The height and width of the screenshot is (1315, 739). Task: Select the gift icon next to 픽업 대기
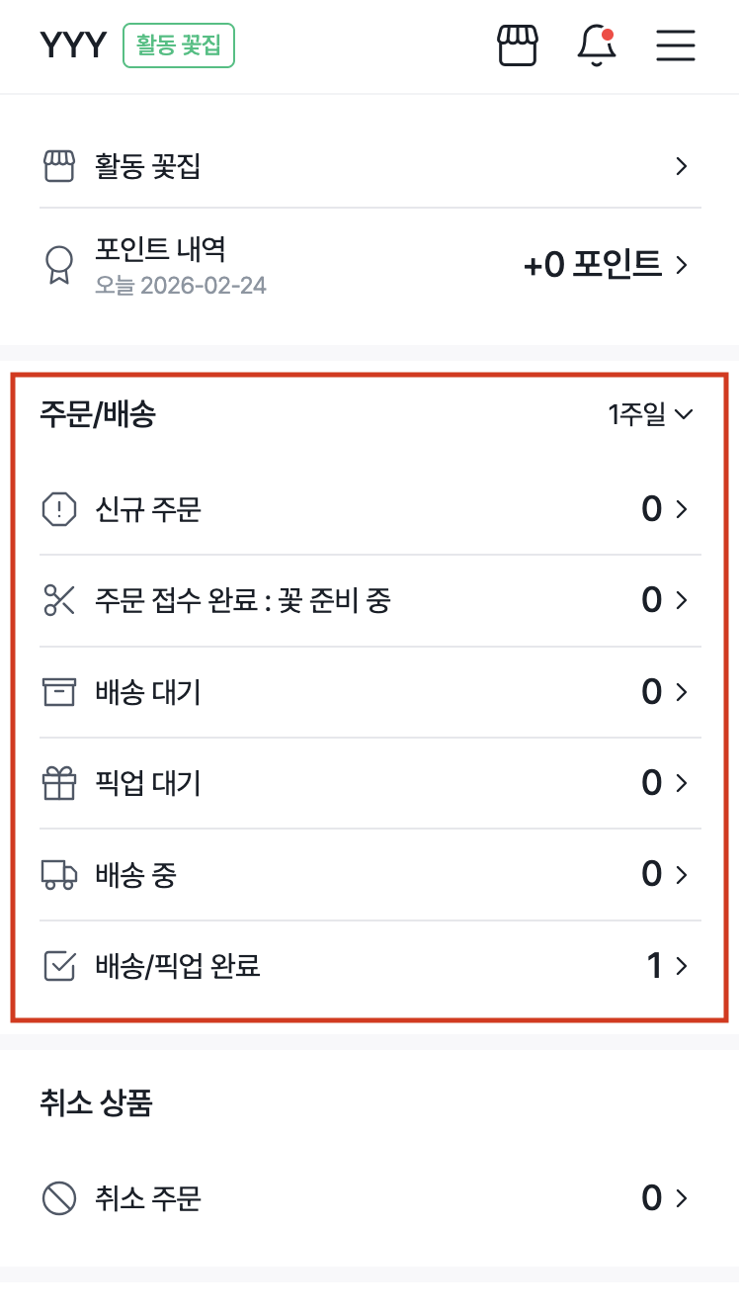pyautogui.click(x=59, y=782)
